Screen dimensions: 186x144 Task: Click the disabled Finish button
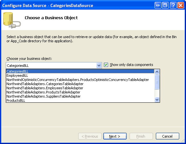(x=141, y=136)
